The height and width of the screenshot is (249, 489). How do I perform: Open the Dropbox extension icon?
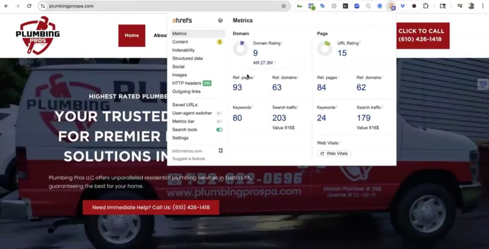tap(403, 6)
